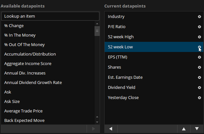Click Est. Earnings Date gear icon
This screenshot has width=204, height=134.
pyautogui.click(x=199, y=77)
